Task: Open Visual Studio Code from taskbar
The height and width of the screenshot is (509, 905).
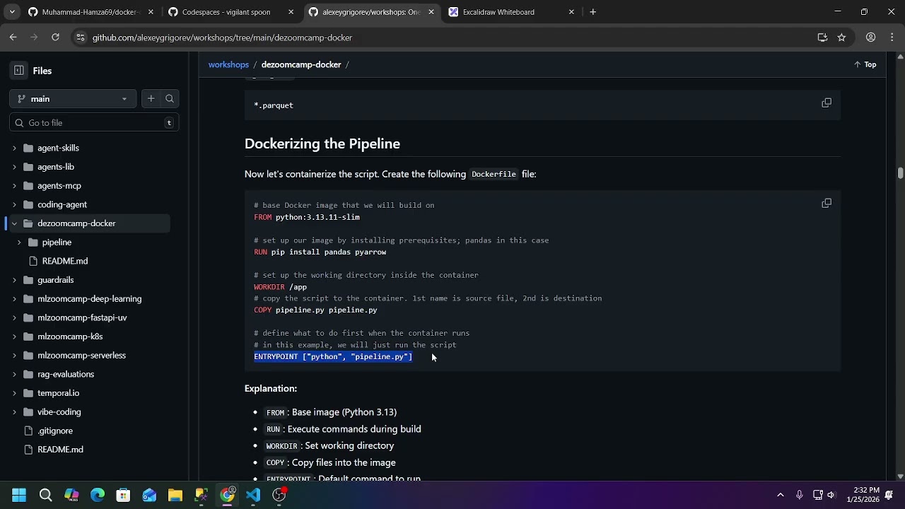Action: tap(253, 495)
